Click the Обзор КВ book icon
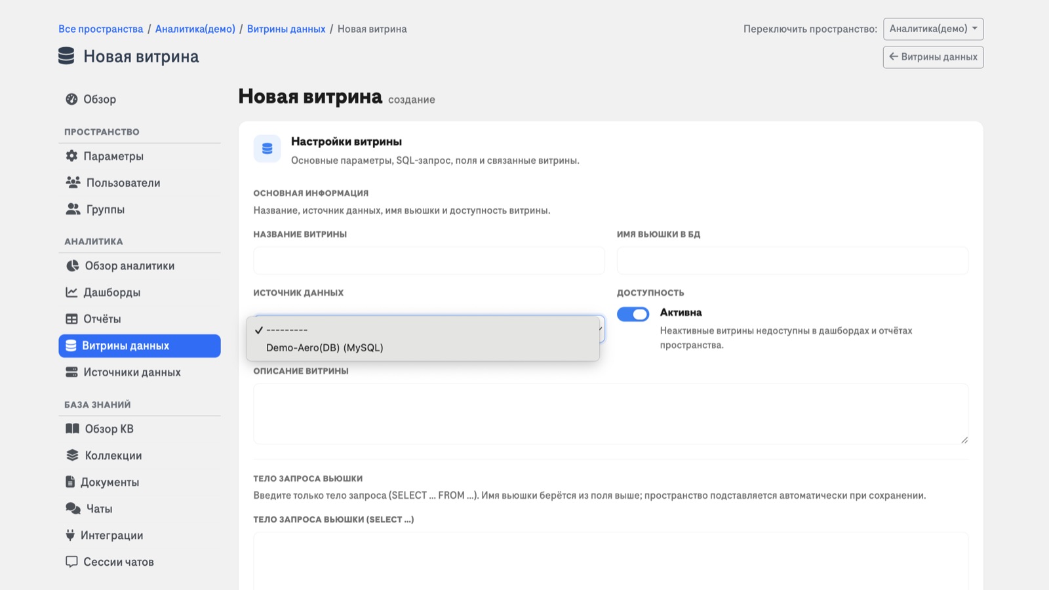Image resolution: width=1049 pixels, height=590 pixels. tap(72, 429)
